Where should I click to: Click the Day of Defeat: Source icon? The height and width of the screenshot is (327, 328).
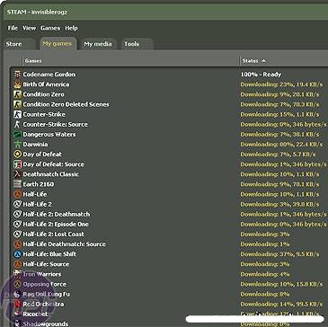tap(18, 164)
